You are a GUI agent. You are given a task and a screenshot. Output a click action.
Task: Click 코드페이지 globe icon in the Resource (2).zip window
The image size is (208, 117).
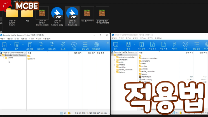(96, 45)
